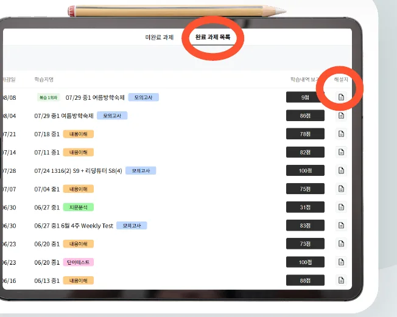397x317 pixels.
Task: Click the 모의고사 tag on the 9점 row
Action: [x=144, y=97]
